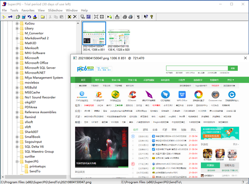Click the blue thumbnail grid view icon
249x184 pixels.
click(88, 17)
